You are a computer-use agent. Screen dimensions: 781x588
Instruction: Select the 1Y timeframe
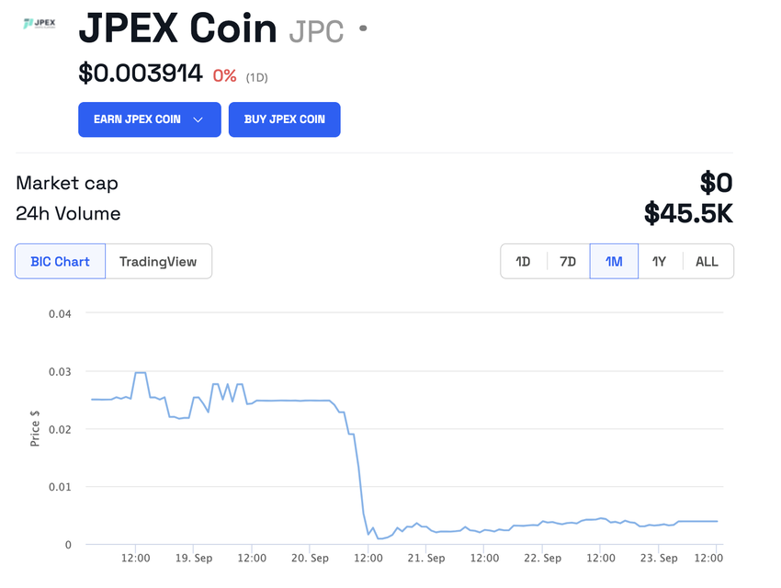(660, 261)
